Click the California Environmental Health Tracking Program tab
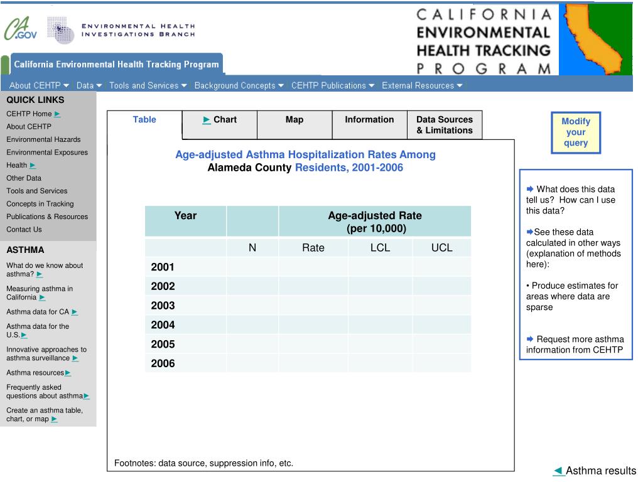This screenshot has height=482, width=643. point(116,65)
